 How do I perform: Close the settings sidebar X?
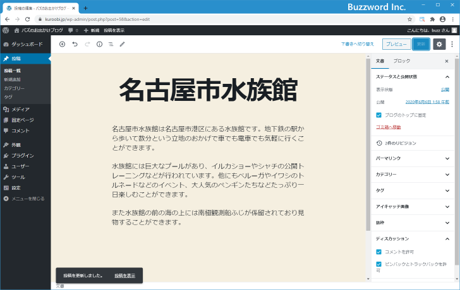click(447, 61)
